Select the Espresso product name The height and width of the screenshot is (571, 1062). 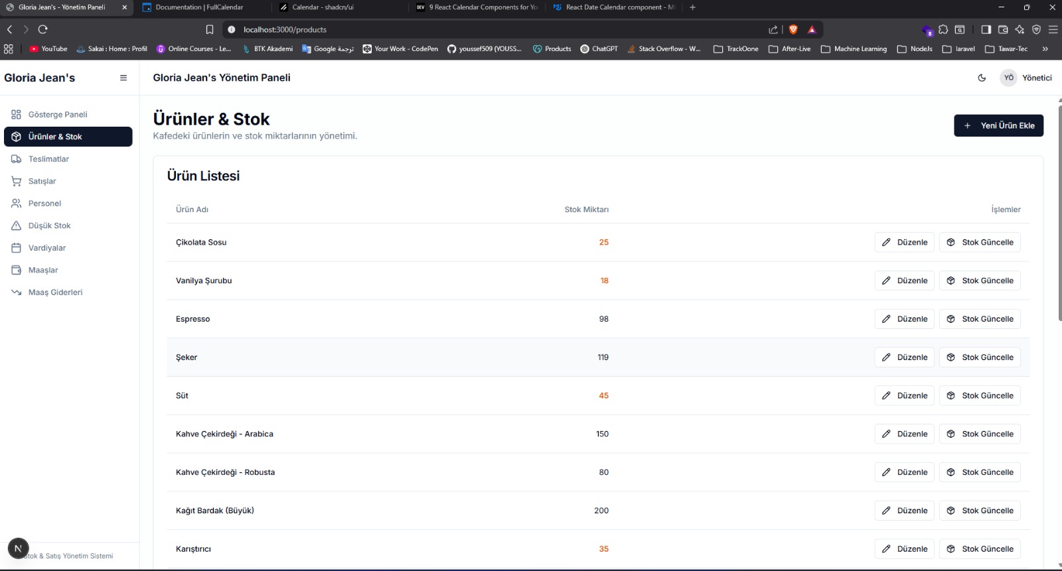[192, 319]
